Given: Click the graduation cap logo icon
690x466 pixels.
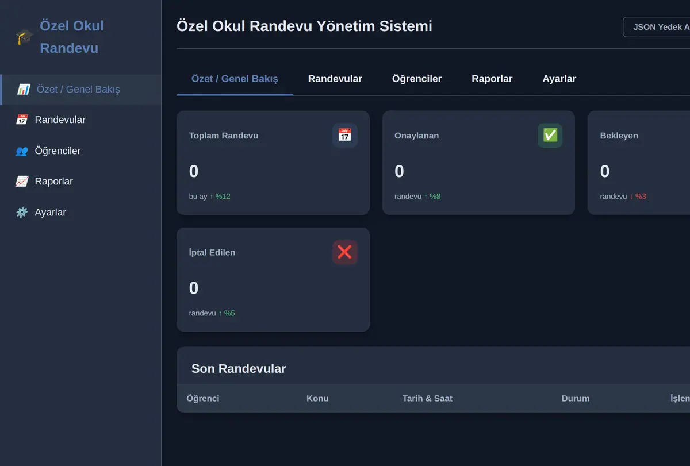Looking at the screenshot, I should coord(24,37).
